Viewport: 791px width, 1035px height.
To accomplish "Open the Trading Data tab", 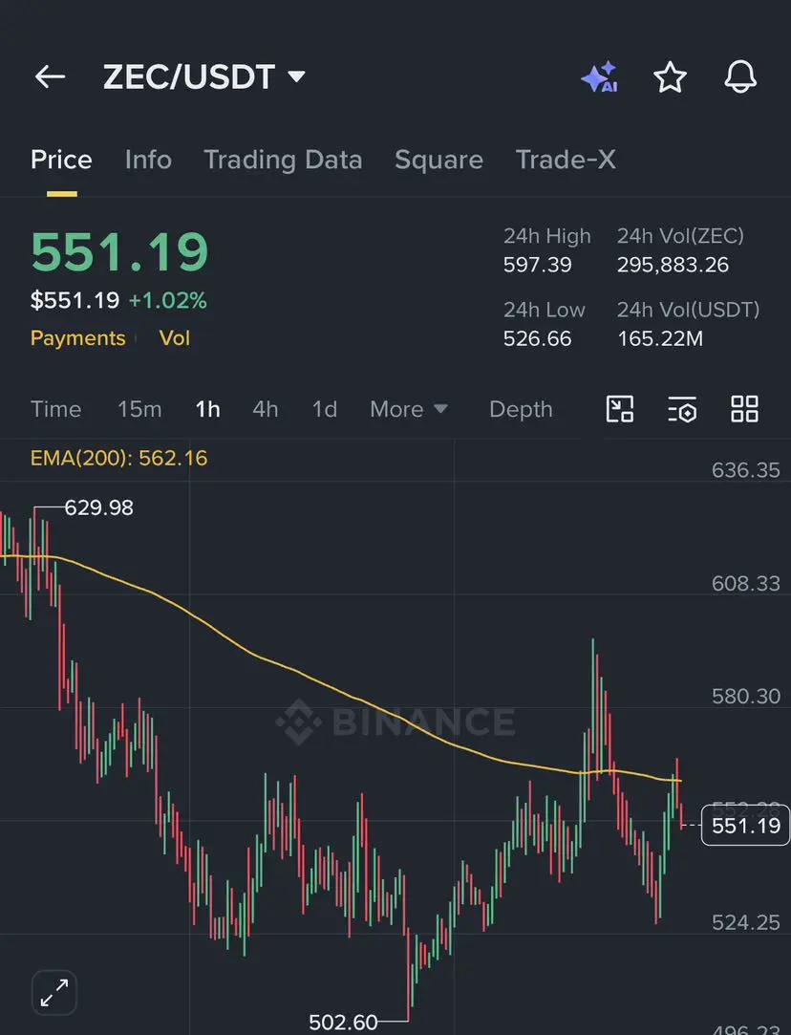I will pyautogui.click(x=283, y=161).
